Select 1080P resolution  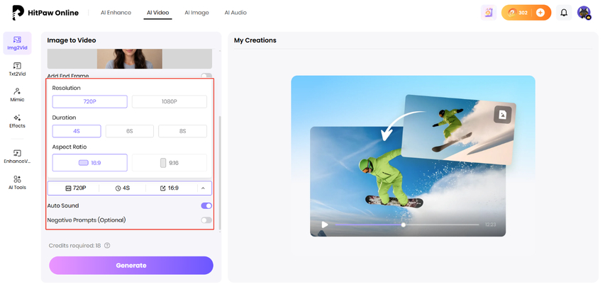[x=170, y=102]
